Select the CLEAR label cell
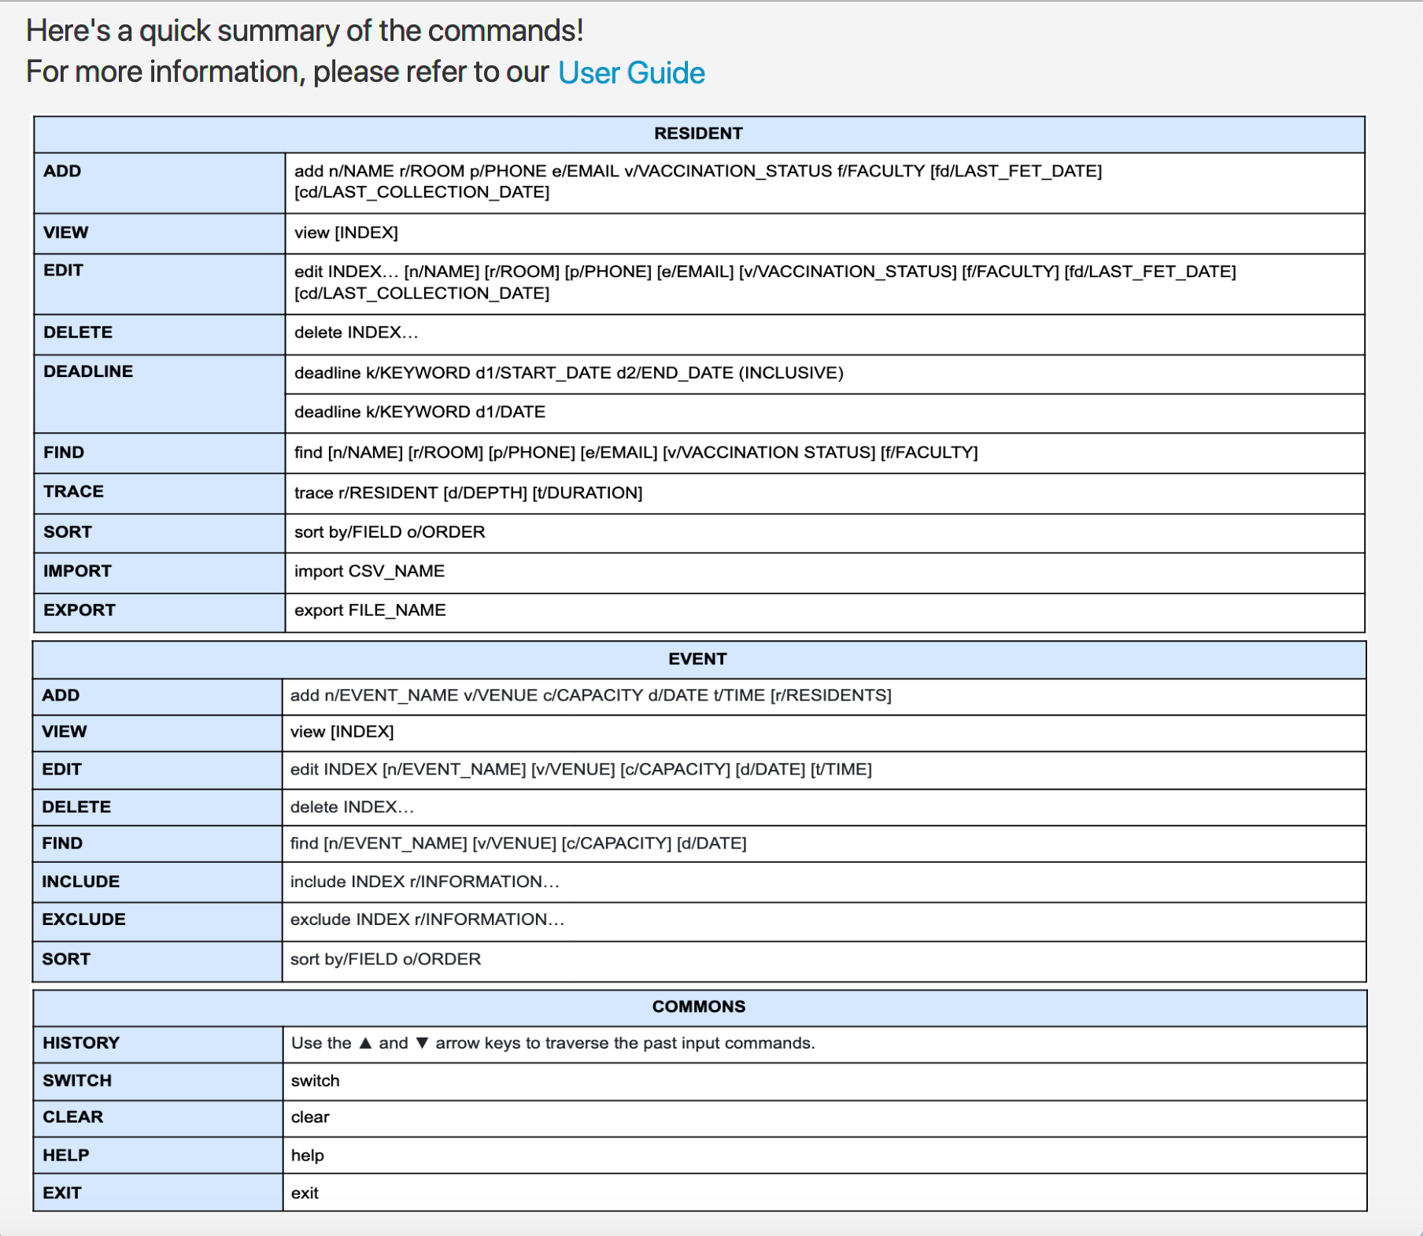The height and width of the screenshot is (1236, 1423). [x=157, y=1119]
